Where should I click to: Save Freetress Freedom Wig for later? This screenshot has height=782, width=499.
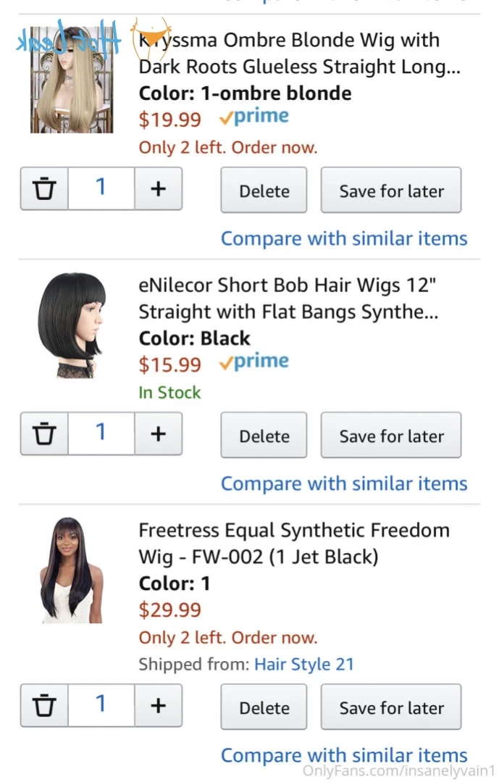(391, 707)
